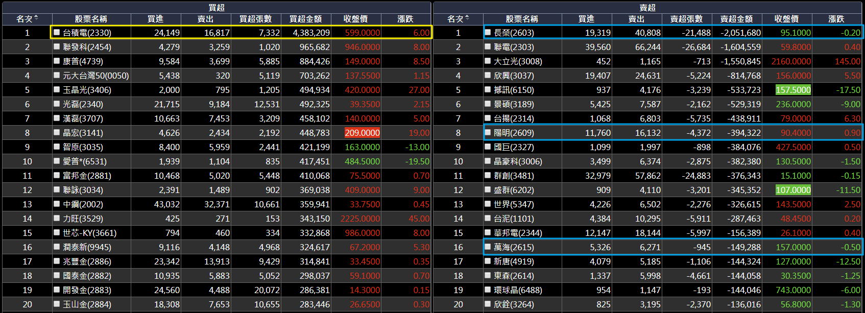Enable the checkbox for 群創(3481)
The width and height of the screenshot is (865, 313).
click(x=488, y=175)
